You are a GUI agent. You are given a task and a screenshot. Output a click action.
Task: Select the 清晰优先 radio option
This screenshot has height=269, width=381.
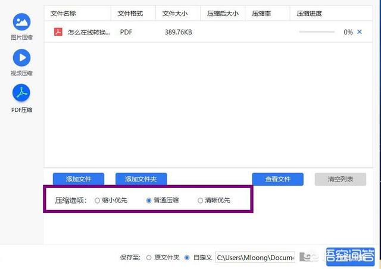click(x=200, y=201)
